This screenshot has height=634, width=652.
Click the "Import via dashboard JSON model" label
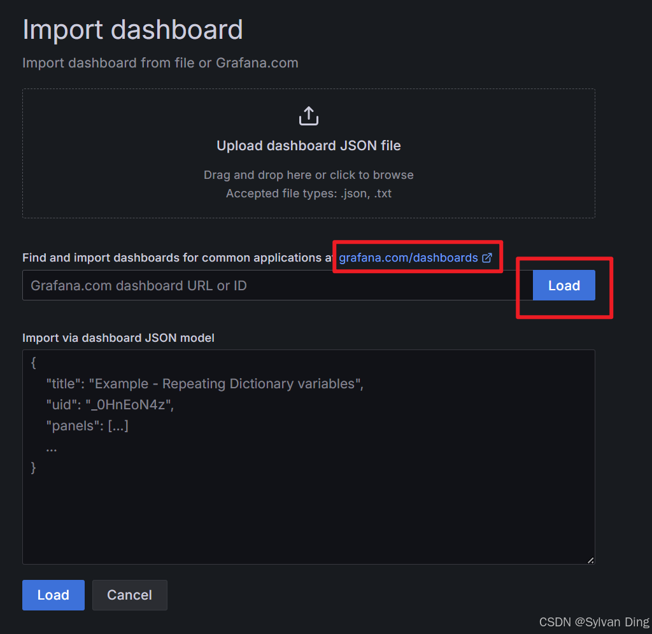(x=118, y=338)
